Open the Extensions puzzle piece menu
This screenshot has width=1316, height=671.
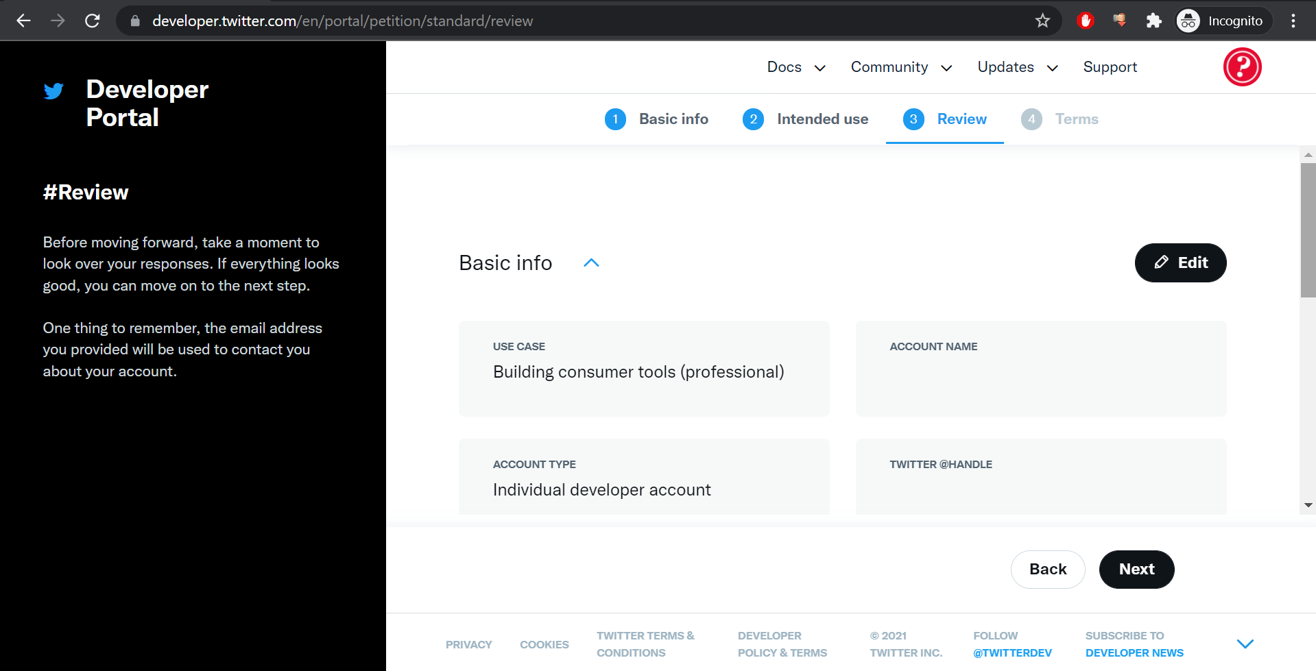(x=1153, y=21)
